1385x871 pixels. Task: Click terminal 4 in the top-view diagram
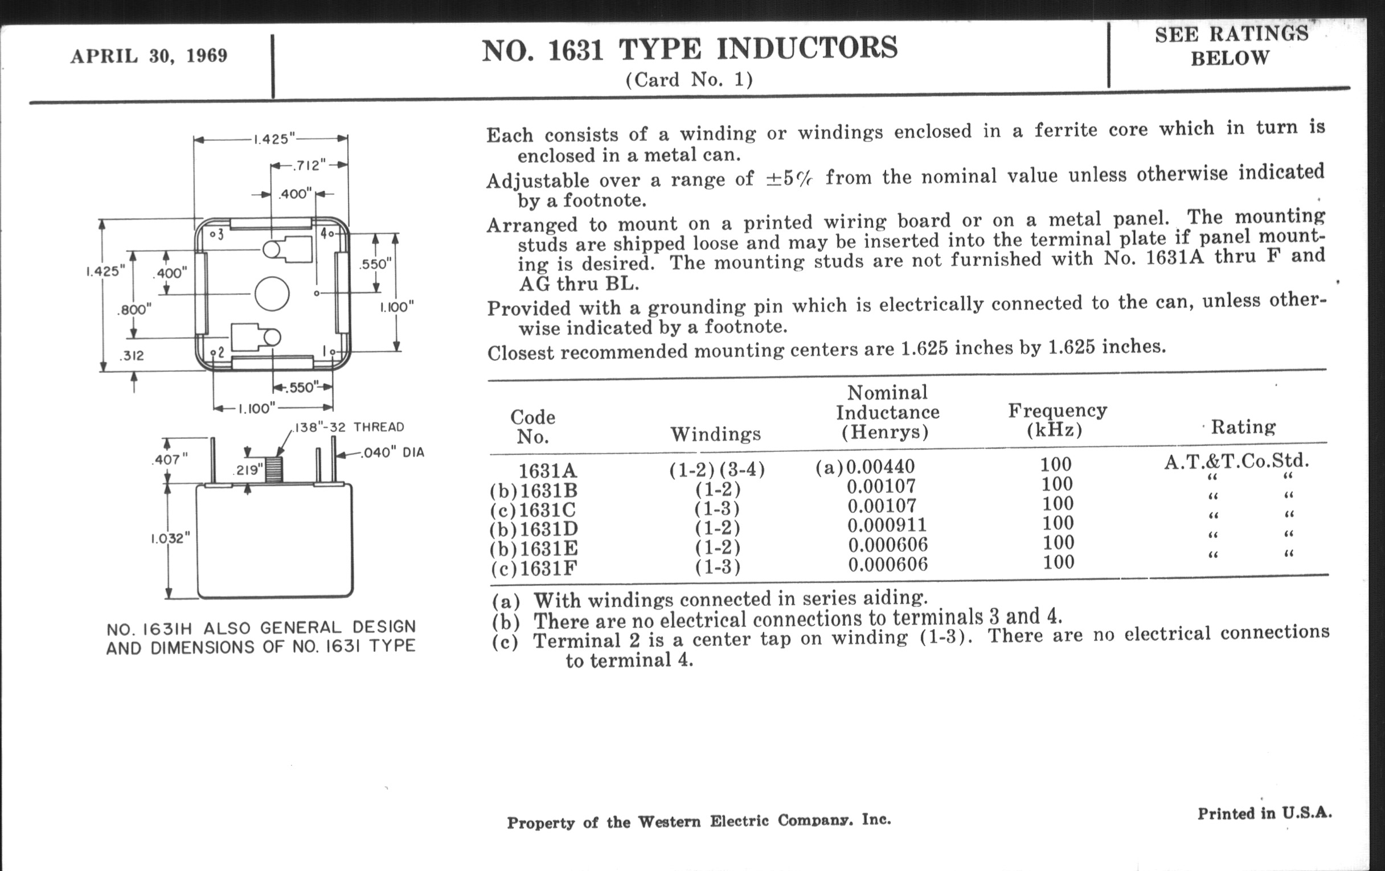tap(331, 234)
